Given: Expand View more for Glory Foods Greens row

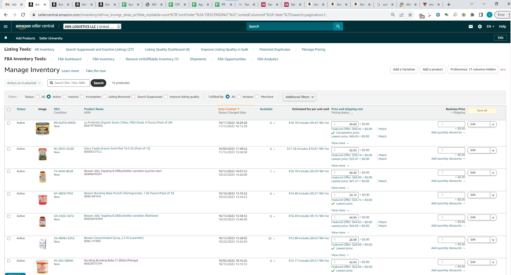Looking at the screenshot, I should (340, 166).
